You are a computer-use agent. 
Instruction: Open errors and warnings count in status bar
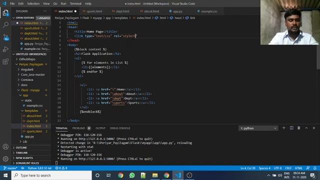(x=61, y=168)
